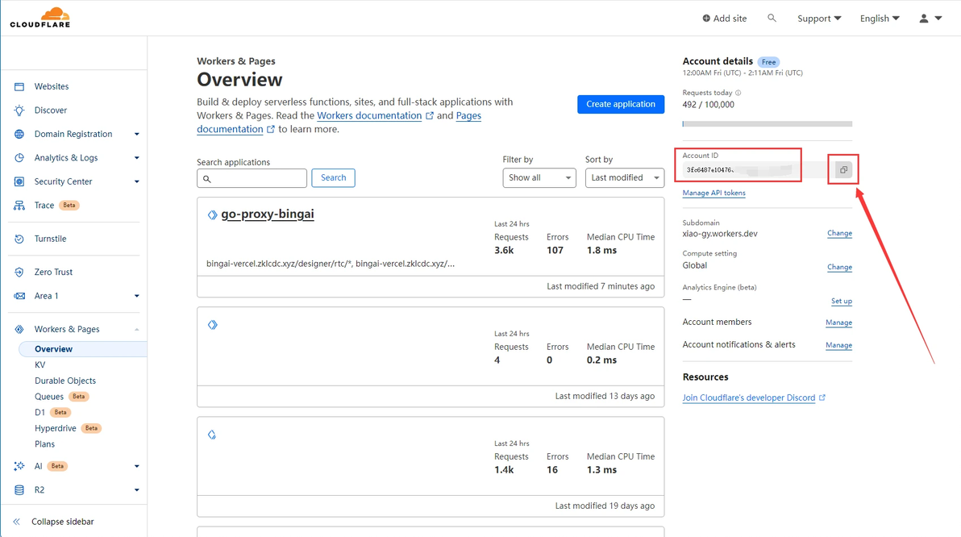Click Manage for Account notifications & alerts
961x537 pixels.
pyautogui.click(x=839, y=345)
